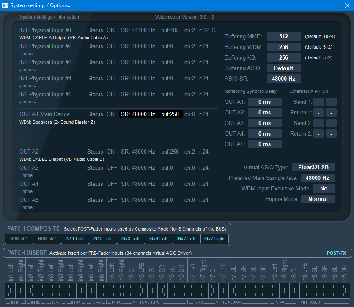This screenshot has width=354, height=307.
Task: Open ASIO SR 48000 Hz selector
Action: coord(283,79)
